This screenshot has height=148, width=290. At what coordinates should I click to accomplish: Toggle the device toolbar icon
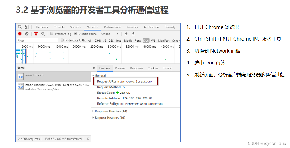[27, 27]
